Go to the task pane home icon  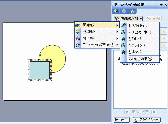pyautogui.click(x=132, y=11)
